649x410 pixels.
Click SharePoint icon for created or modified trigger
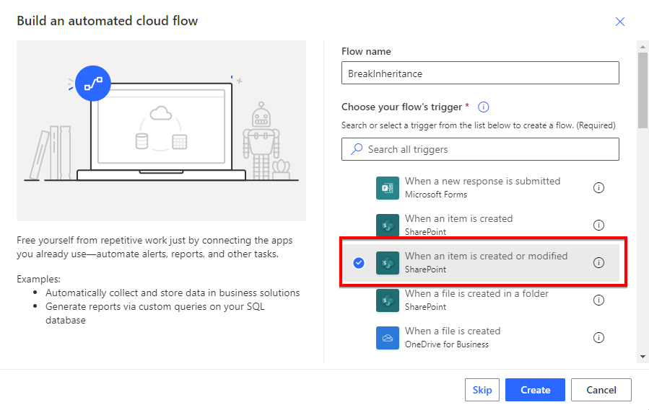388,263
